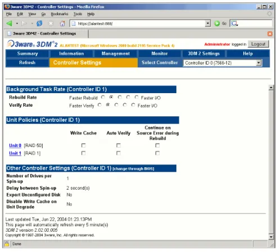
Task: Enable Write Cache for Unit 0
Action: click(x=83, y=145)
